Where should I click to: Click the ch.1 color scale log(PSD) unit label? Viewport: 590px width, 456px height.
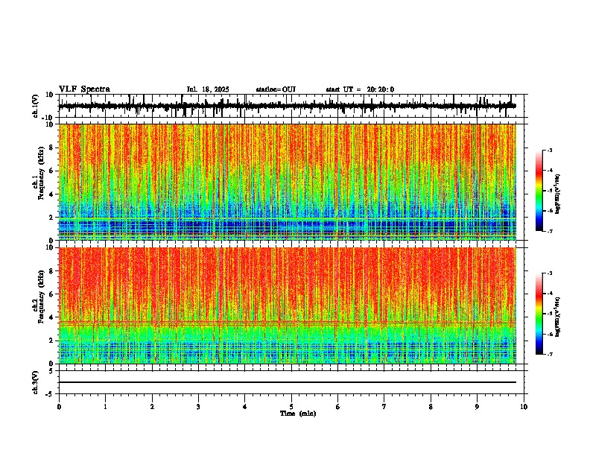tap(557, 194)
